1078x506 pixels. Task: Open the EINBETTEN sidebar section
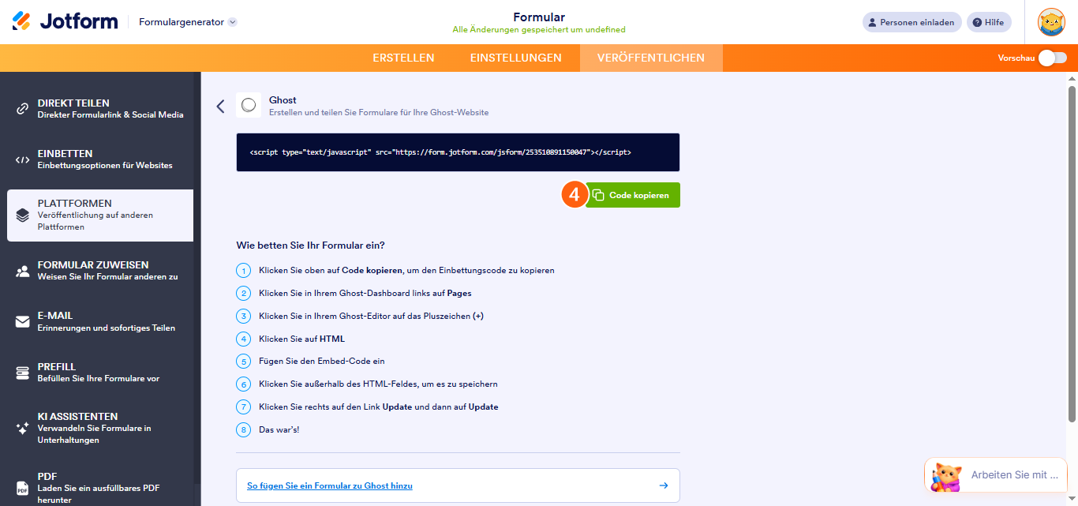pyautogui.click(x=100, y=159)
